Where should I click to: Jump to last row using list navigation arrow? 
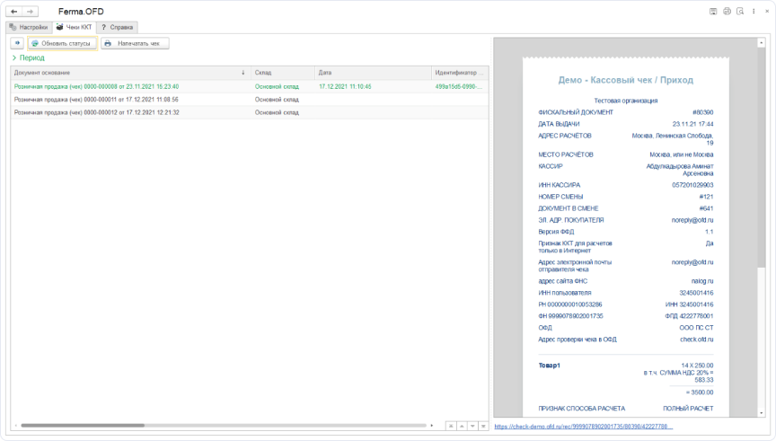(x=483, y=425)
